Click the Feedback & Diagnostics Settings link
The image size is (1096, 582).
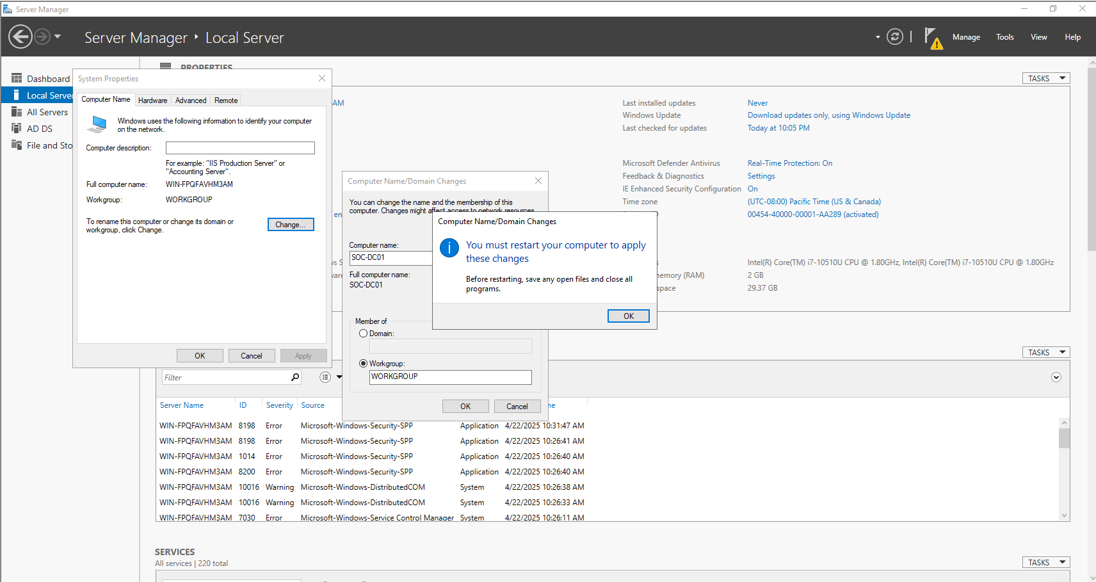click(x=761, y=176)
